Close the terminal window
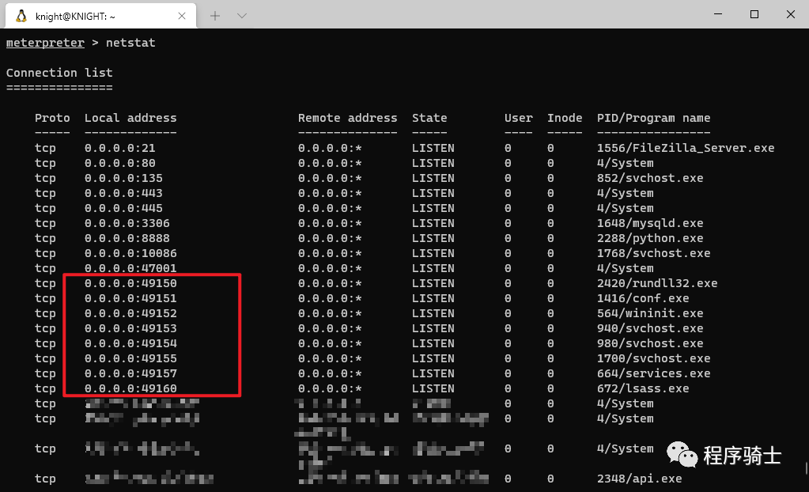The image size is (809, 492). (x=791, y=14)
